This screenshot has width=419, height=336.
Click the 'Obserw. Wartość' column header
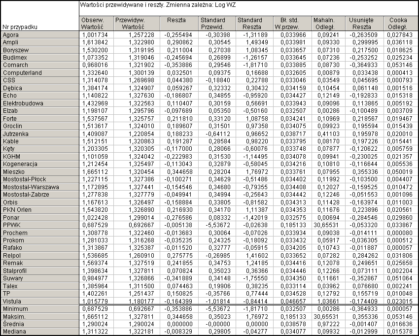click(x=97, y=24)
